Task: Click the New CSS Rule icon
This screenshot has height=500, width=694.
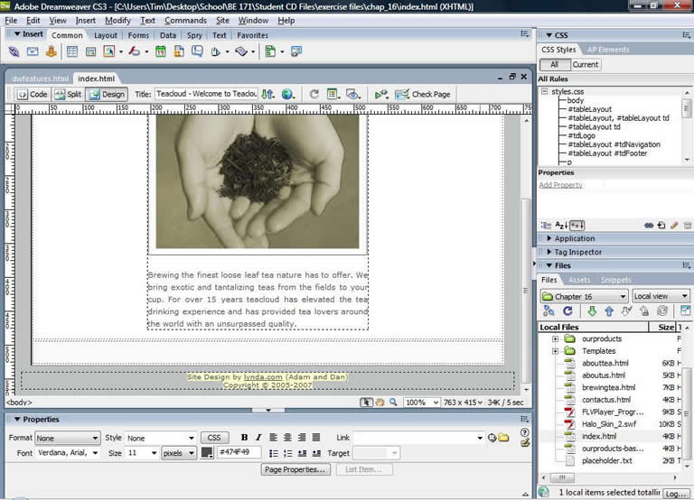Action: tap(661, 226)
